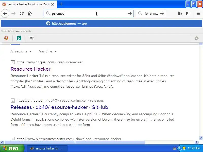Click the go arrow in address bar
The height and width of the screenshot is (152, 203).
click(x=129, y=13)
